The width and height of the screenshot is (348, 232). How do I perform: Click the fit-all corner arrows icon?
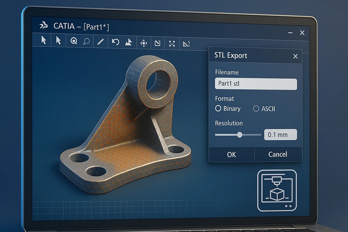(x=172, y=44)
